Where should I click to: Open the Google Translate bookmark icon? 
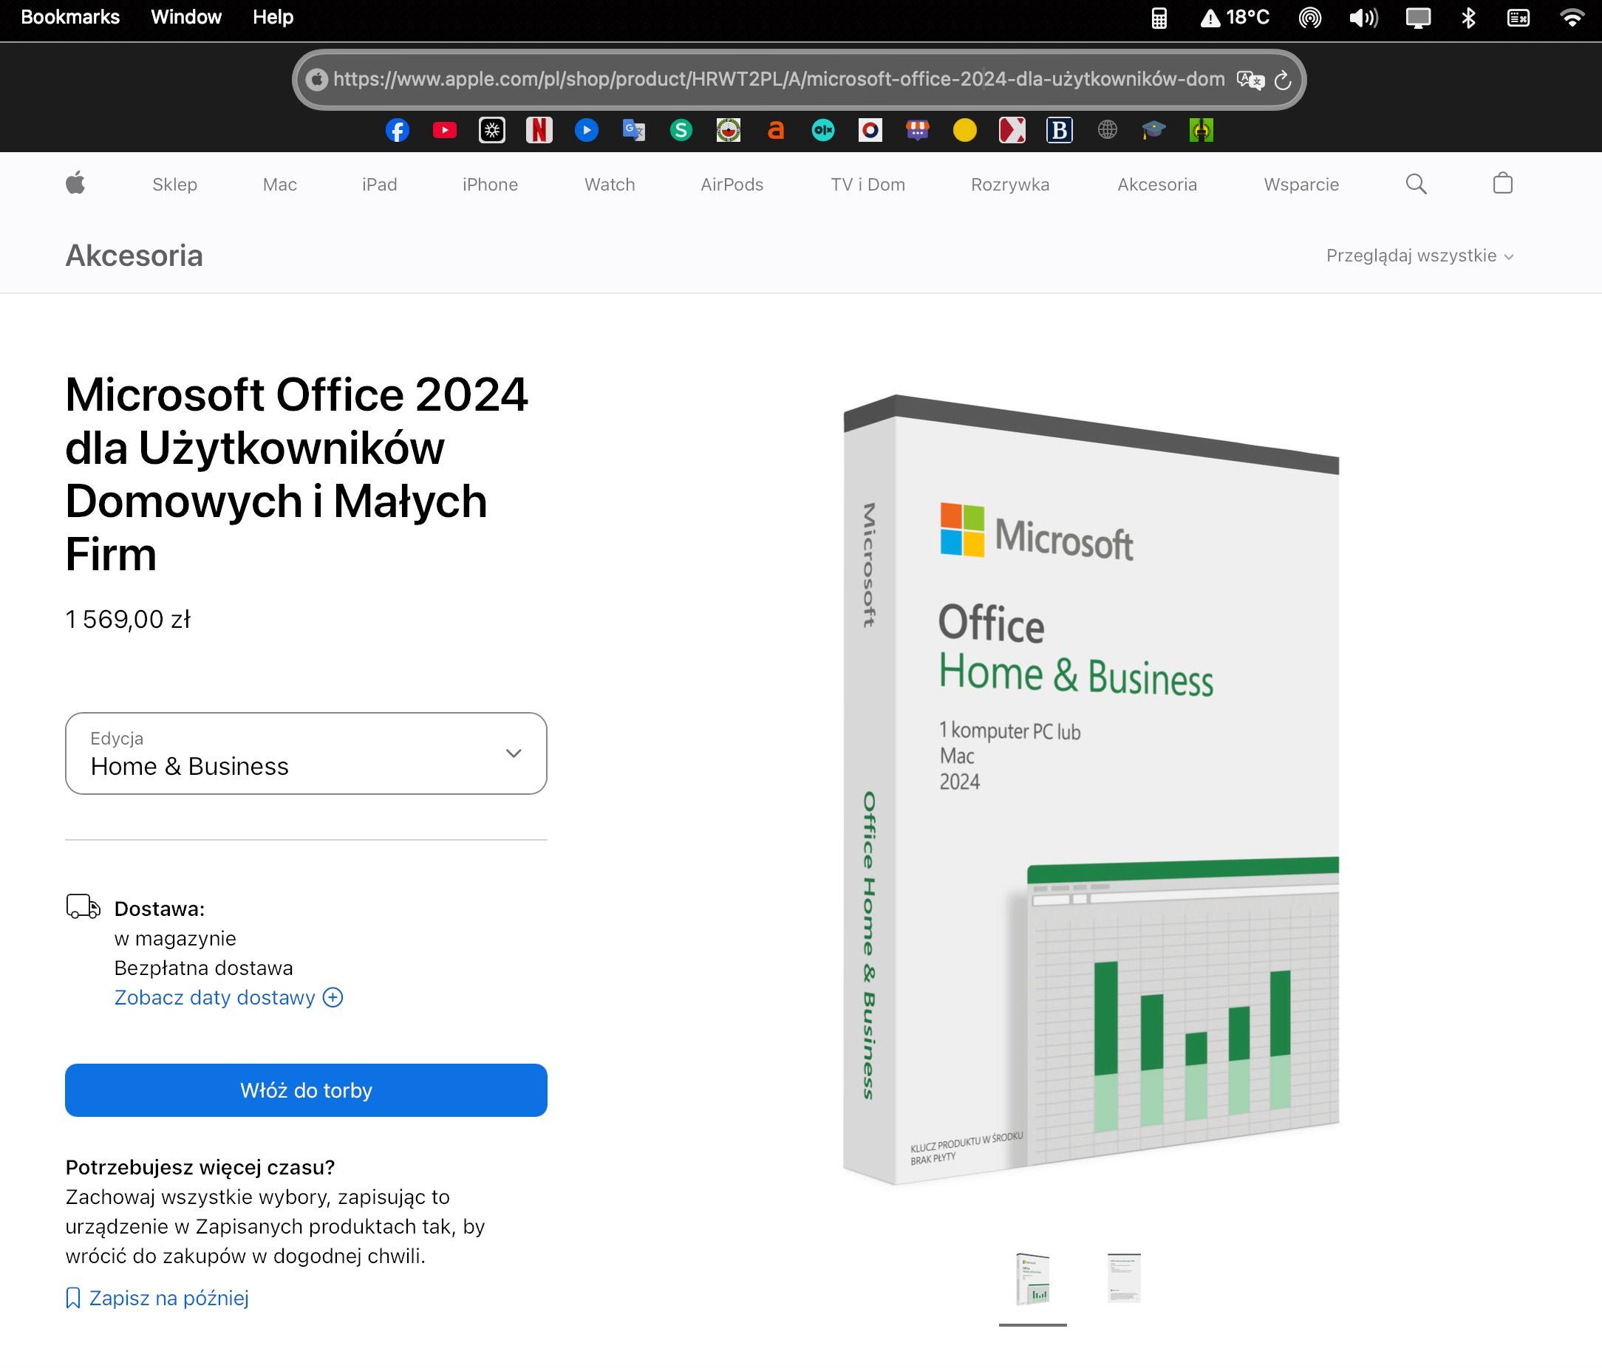[x=634, y=131]
